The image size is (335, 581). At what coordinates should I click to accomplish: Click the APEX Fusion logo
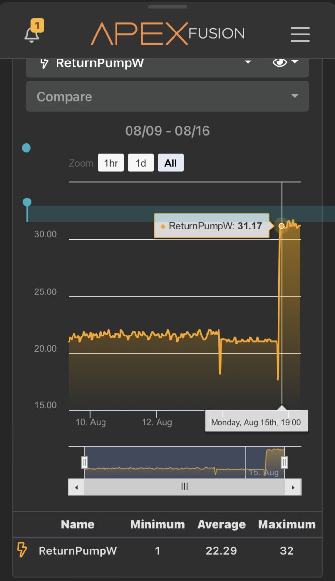tap(168, 33)
